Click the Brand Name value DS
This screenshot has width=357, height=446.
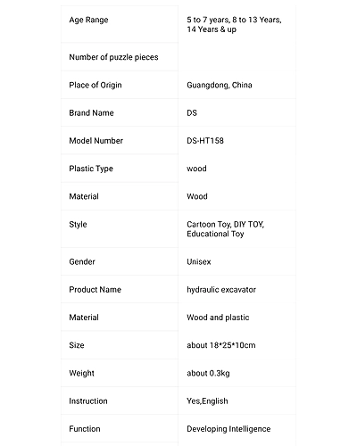click(x=192, y=113)
